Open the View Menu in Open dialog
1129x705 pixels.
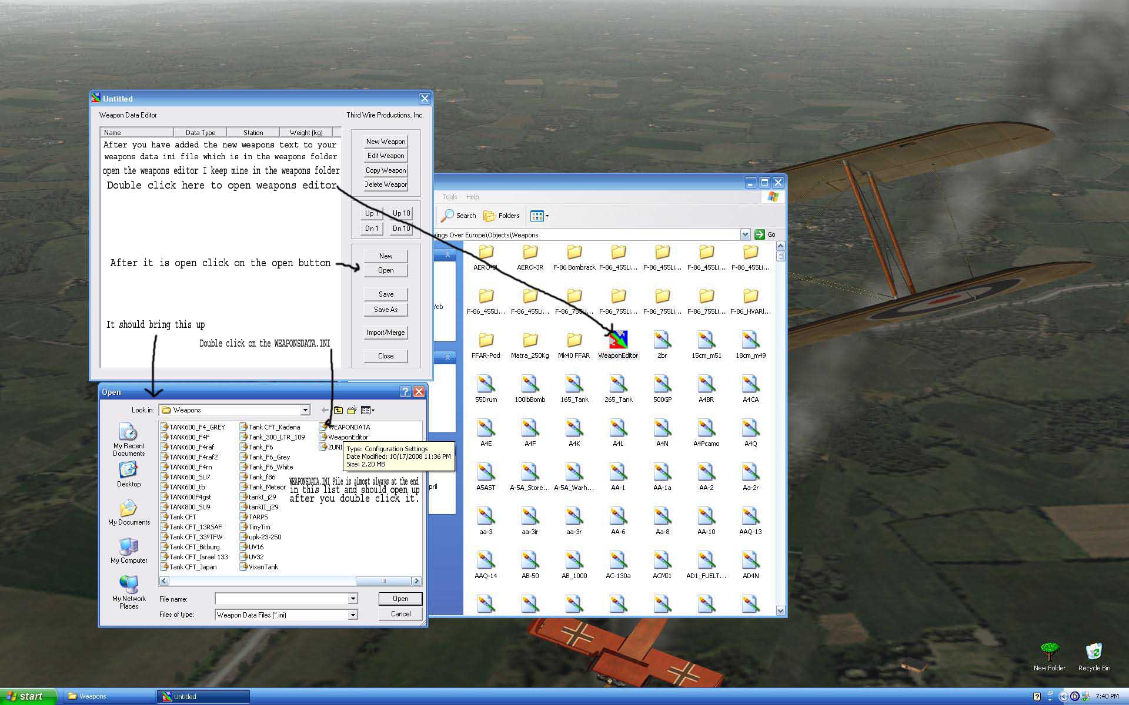click(368, 410)
